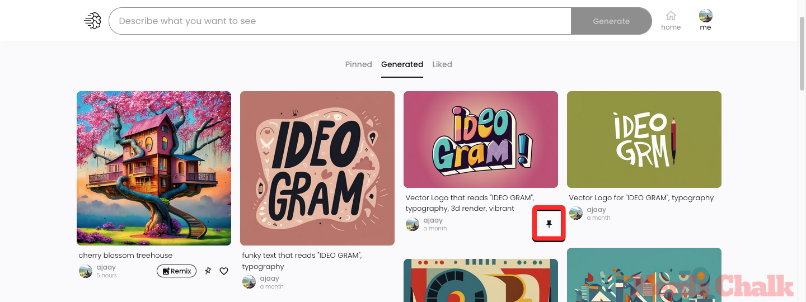Open the cherry blossom treehouse thumbnail
Screen dimensions: 806x302
(x=154, y=168)
